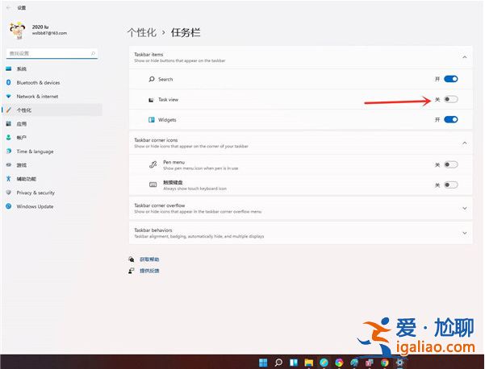Collapse the Taskbar corner icons section
Image resolution: width=485 pixels, height=369 pixels.
[x=464, y=143]
